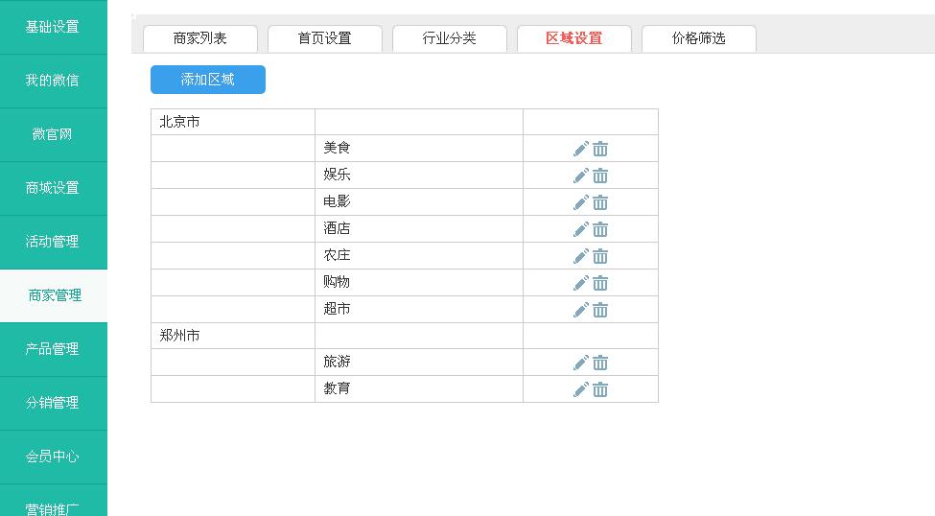Navigate to 会员中心 in the sidebar

(53, 457)
